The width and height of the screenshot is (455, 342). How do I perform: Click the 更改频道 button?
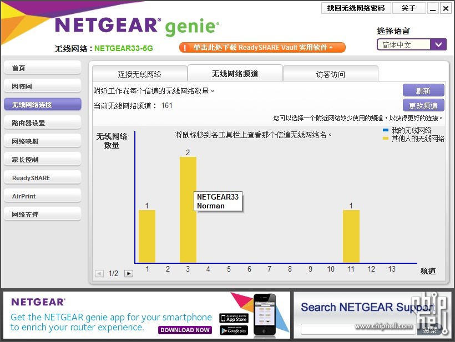click(423, 105)
